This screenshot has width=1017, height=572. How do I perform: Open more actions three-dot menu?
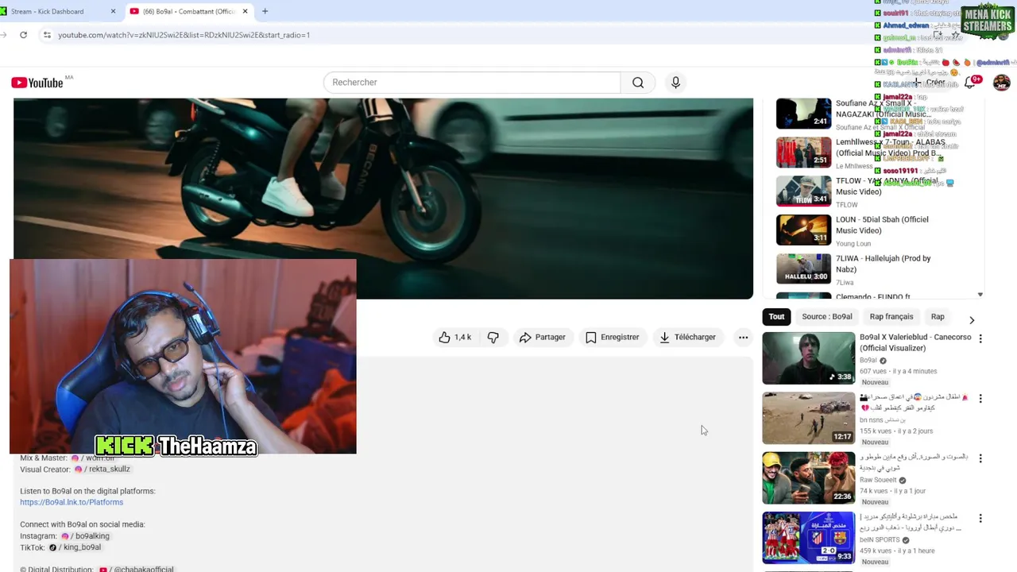click(x=743, y=338)
